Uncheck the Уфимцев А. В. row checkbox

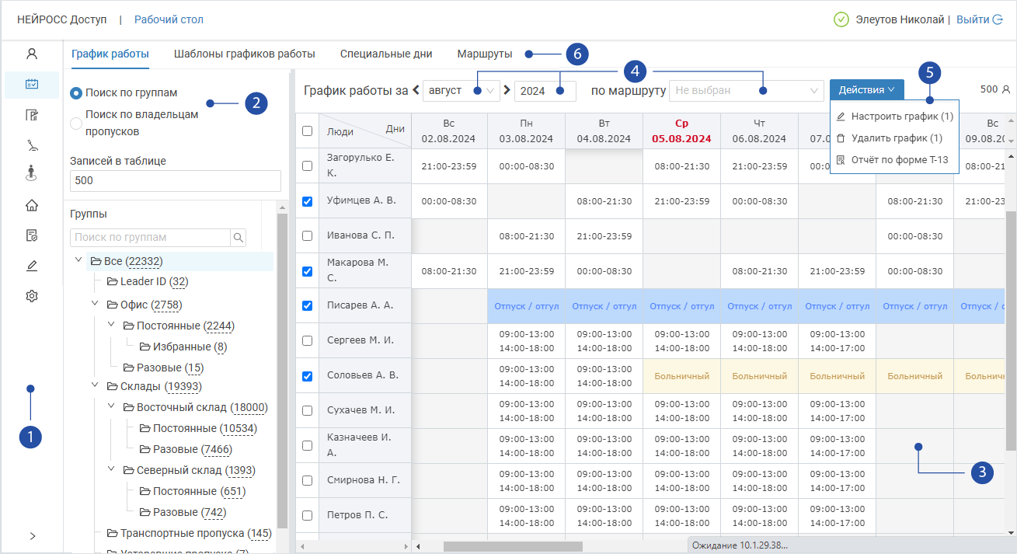pos(307,201)
